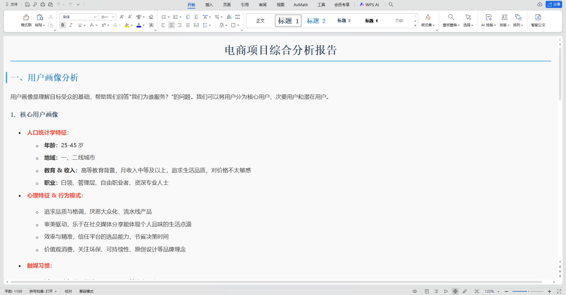Apply the Normal (正文) style
The width and height of the screenshot is (566, 295).
click(260, 20)
